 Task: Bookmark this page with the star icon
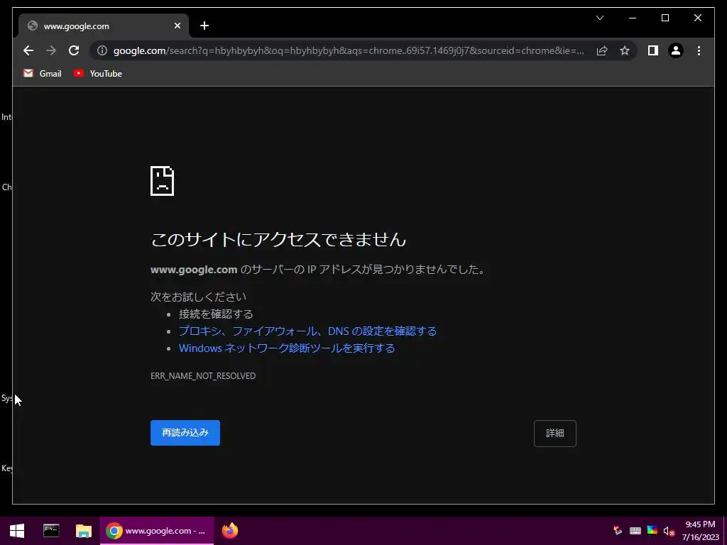(x=625, y=50)
